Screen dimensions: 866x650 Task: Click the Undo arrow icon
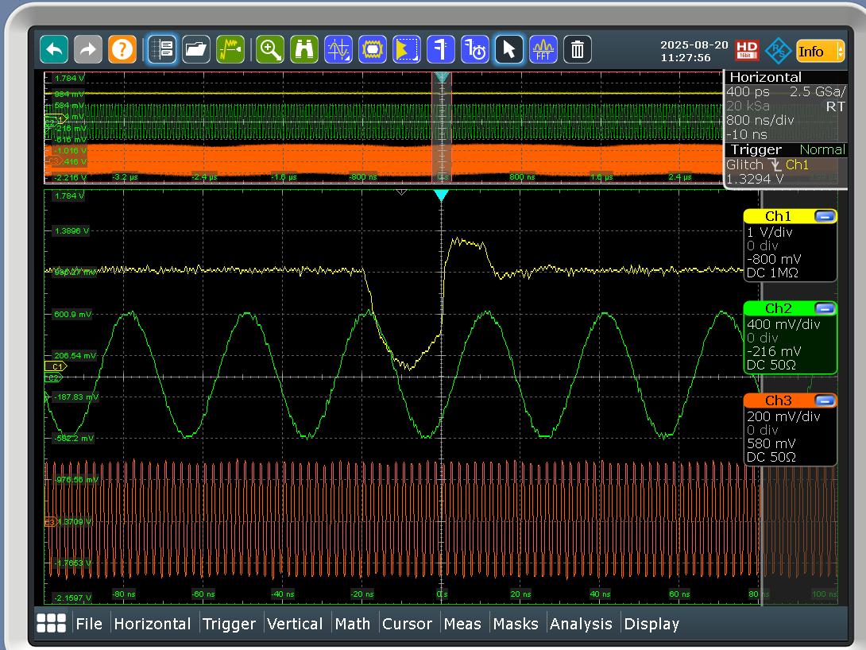54,50
